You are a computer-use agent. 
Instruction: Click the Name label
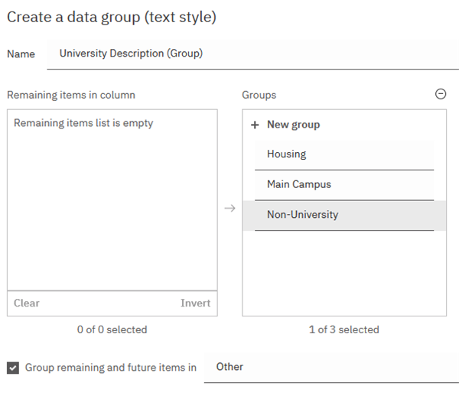[21, 54]
